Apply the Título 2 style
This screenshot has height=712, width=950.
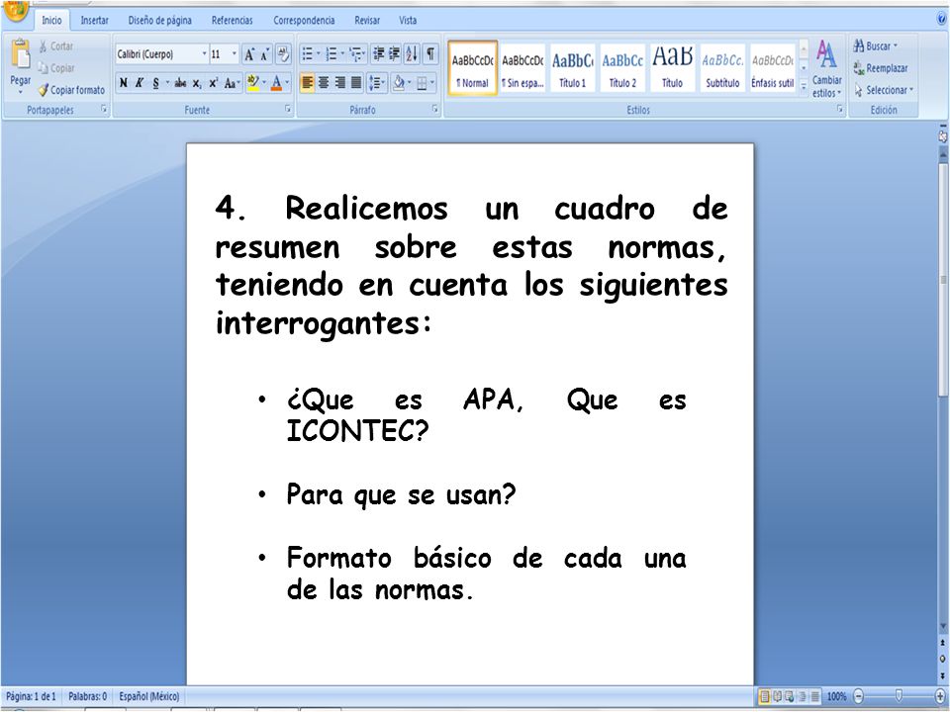coord(622,68)
